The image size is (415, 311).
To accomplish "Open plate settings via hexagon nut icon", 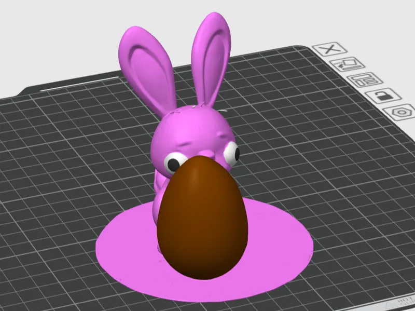I will pos(402,112).
